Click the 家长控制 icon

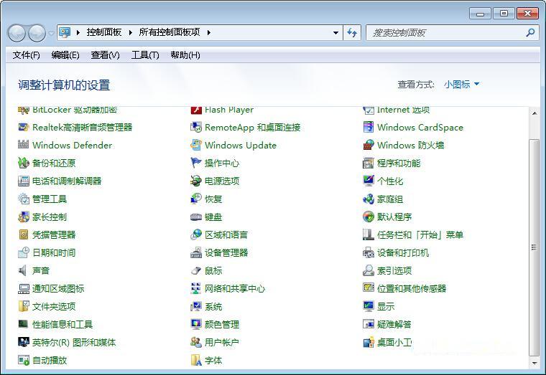coord(23,217)
